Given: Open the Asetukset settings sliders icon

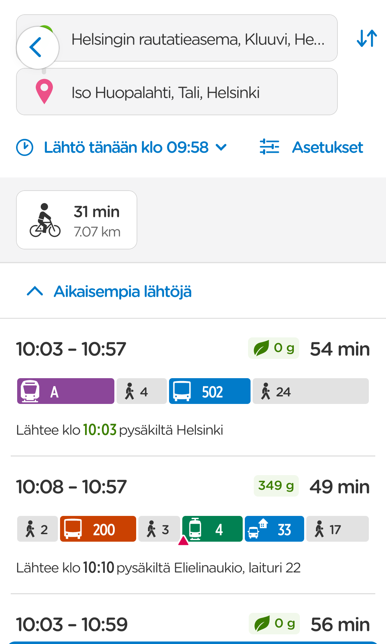Looking at the screenshot, I should tap(269, 147).
